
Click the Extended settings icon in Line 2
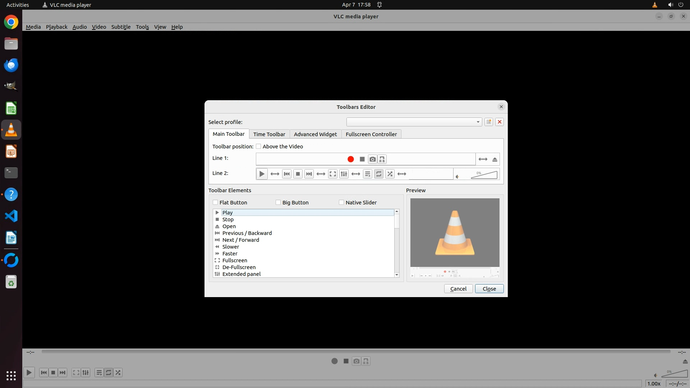[x=344, y=174]
